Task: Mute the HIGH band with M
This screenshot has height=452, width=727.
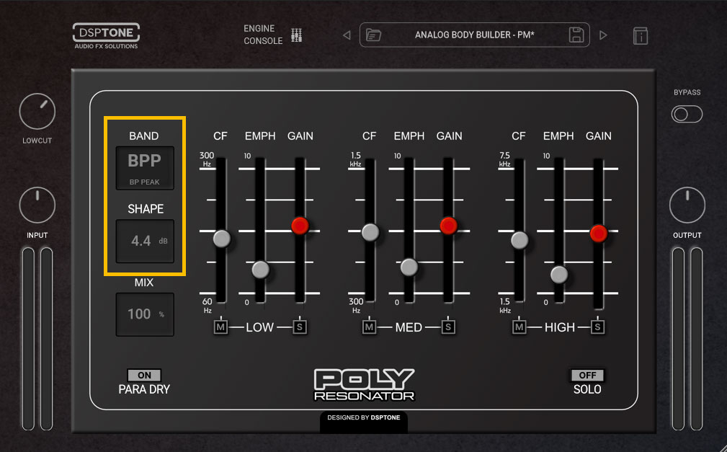Action: 519,327
